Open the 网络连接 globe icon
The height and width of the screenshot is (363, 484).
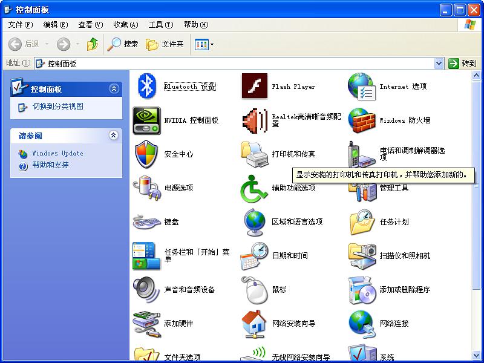coord(362,324)
